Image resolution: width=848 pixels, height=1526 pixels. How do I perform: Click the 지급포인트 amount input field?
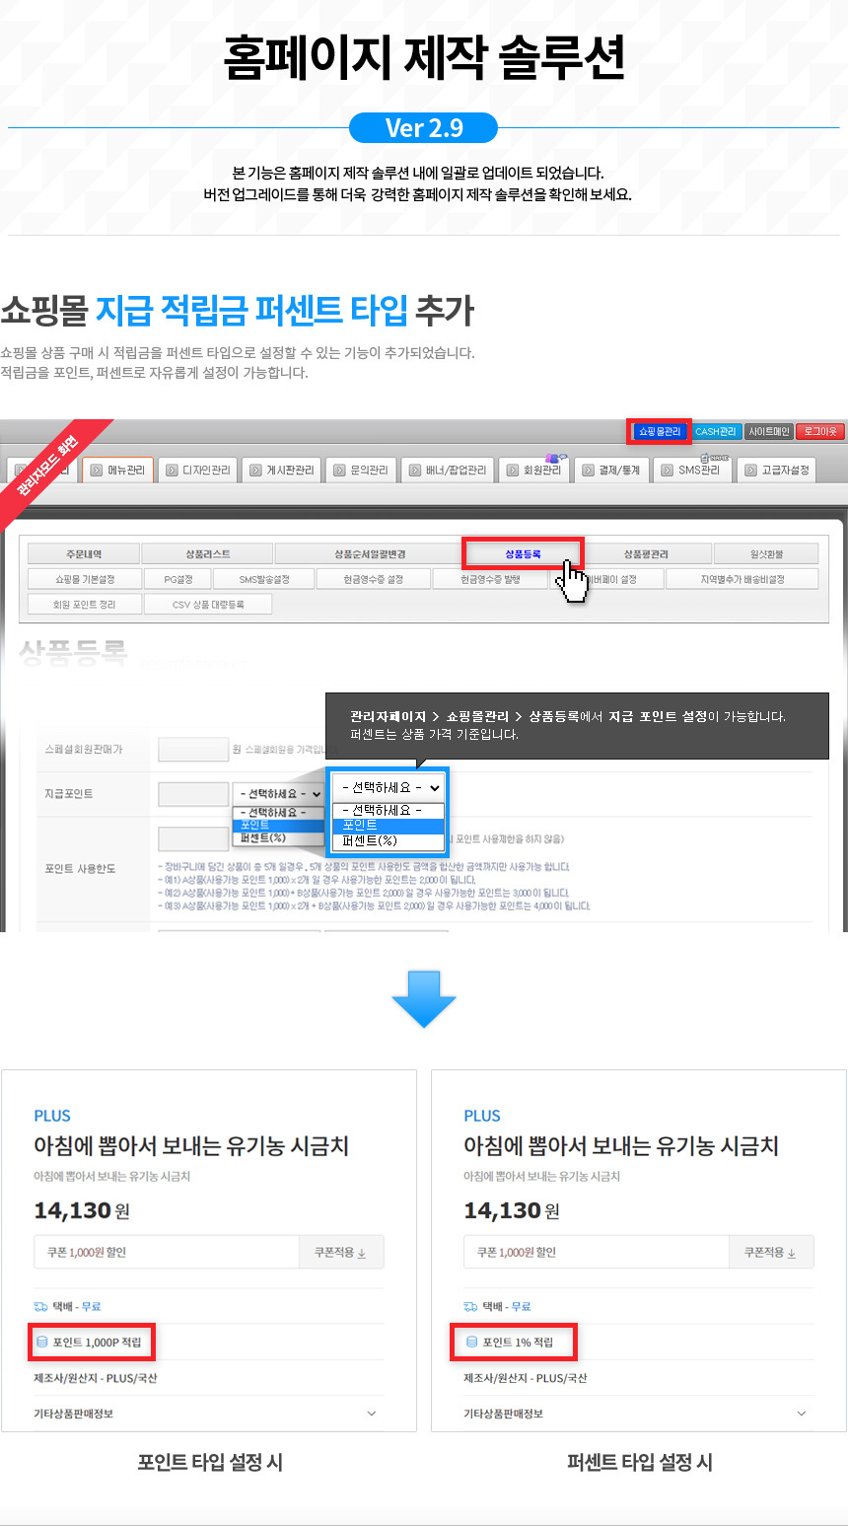coord(193,794)
